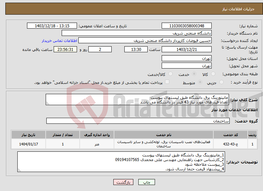Toggle the اسناد خزانه اسلامی payment checkbox
This screenshot has height=191, width=263.
[x=167, y=82]
